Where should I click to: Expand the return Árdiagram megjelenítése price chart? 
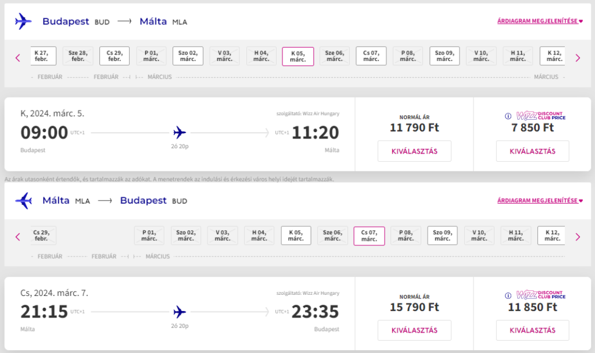coord(540,200)
